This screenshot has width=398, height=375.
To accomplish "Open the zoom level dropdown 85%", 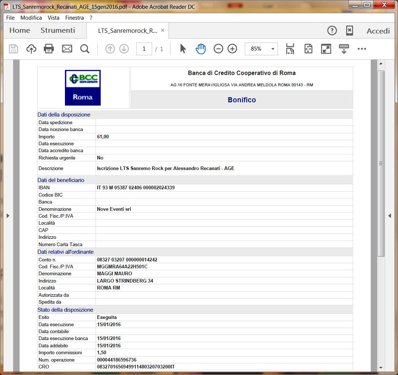I will tap(261, 49).
